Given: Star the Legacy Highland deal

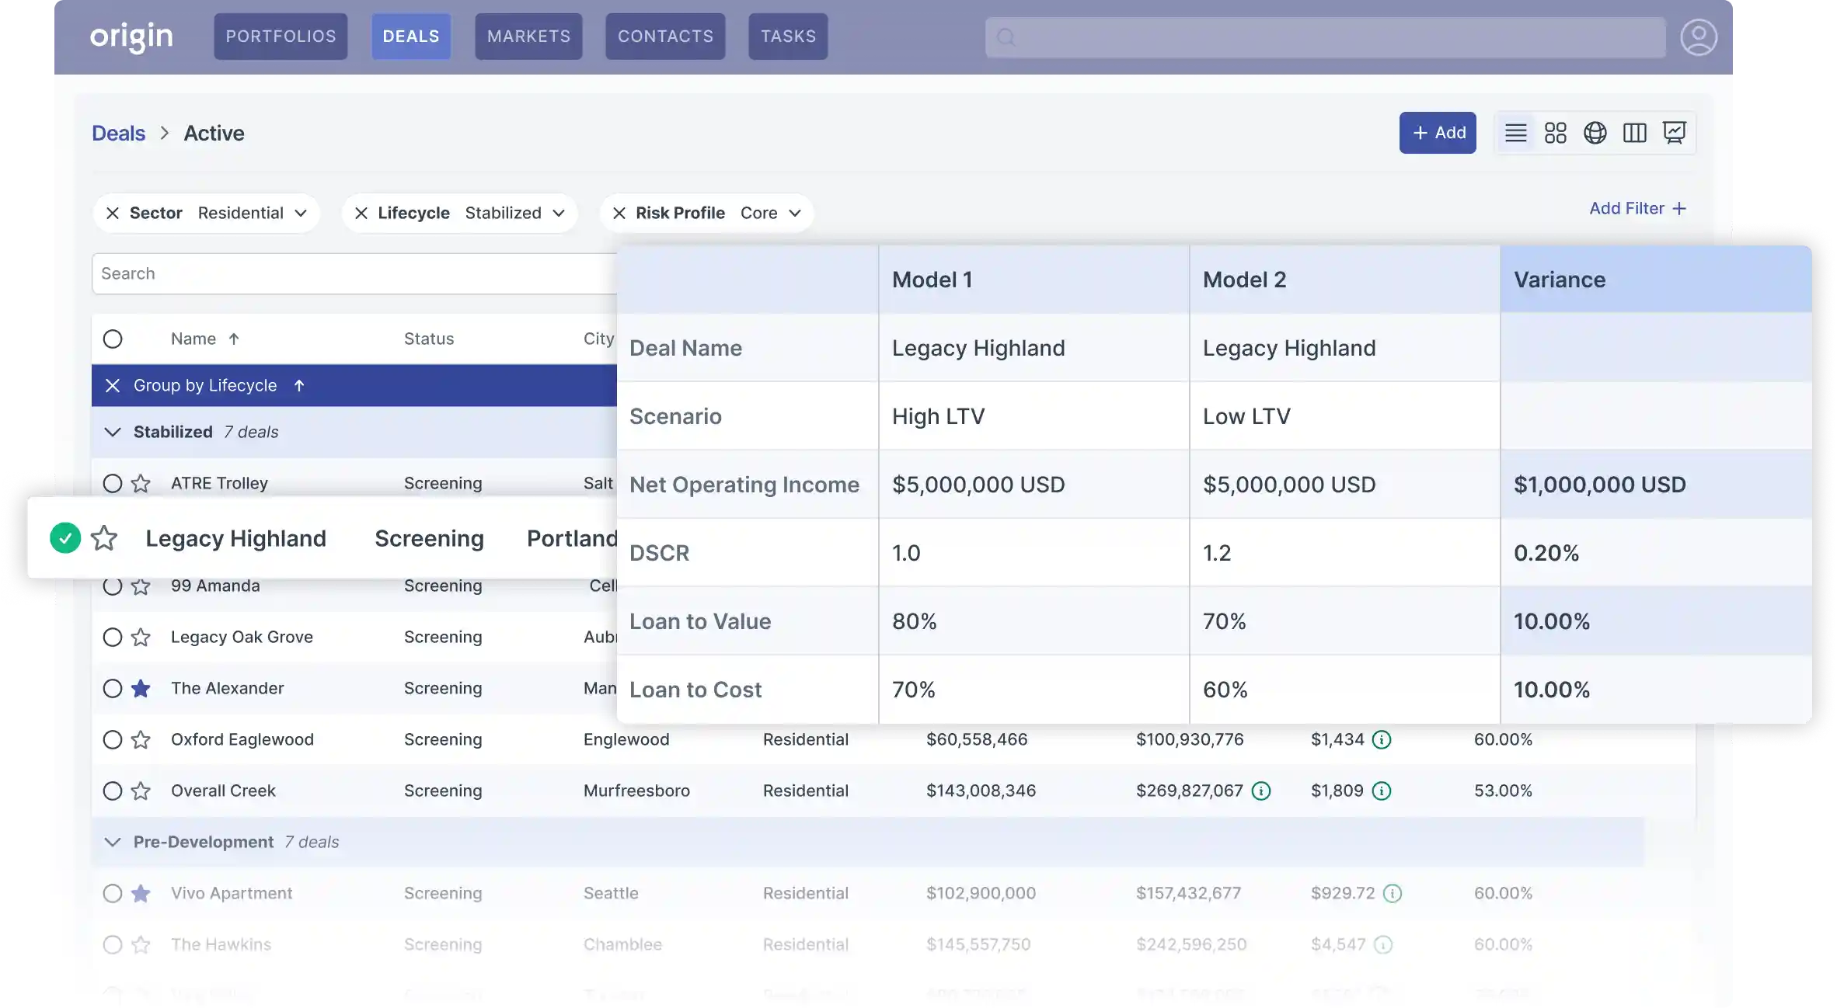Looking at the screenshot, I should (x=104, y=537).
